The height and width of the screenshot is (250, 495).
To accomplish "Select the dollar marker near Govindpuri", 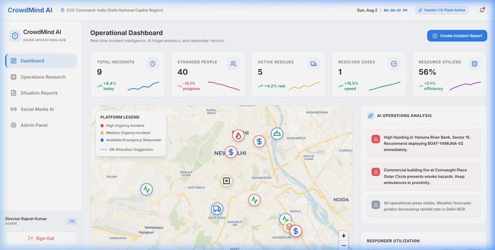I will pyautogui.click(x=296, y=231).
